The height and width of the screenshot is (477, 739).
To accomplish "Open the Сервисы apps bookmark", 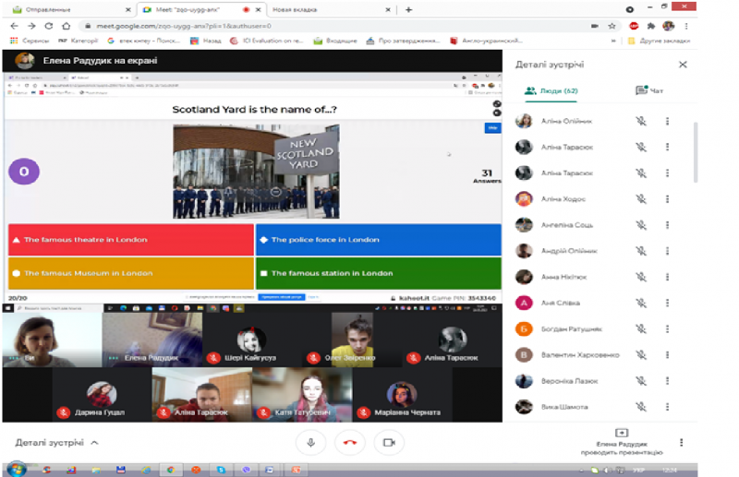I will pos(30,41).
